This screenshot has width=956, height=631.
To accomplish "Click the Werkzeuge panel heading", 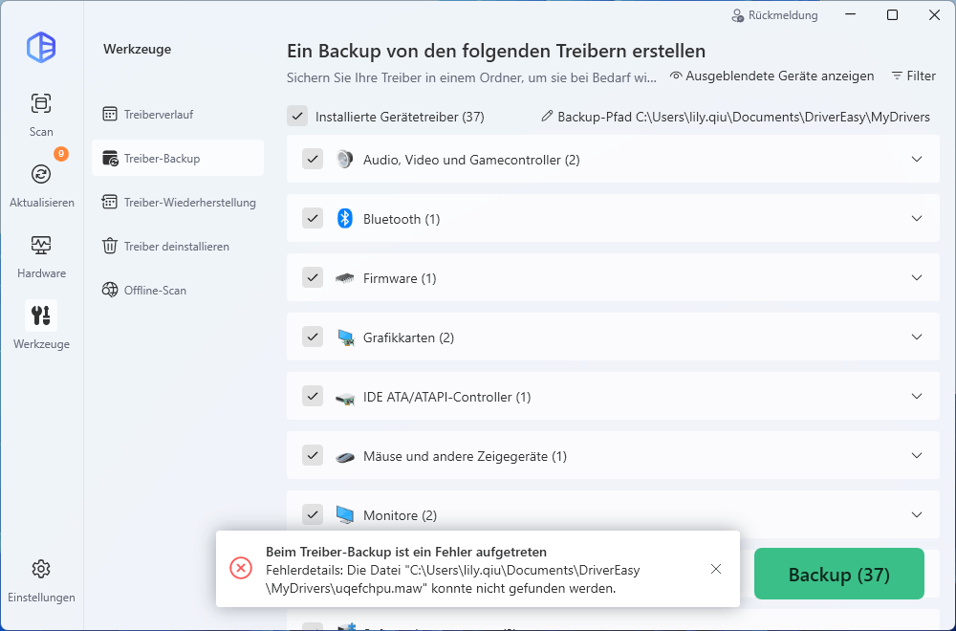I will pos(137,50).
